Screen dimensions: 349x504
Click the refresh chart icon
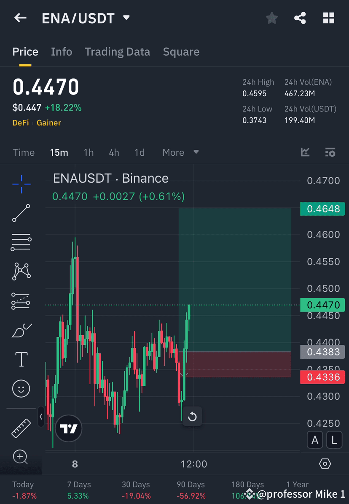193,417
